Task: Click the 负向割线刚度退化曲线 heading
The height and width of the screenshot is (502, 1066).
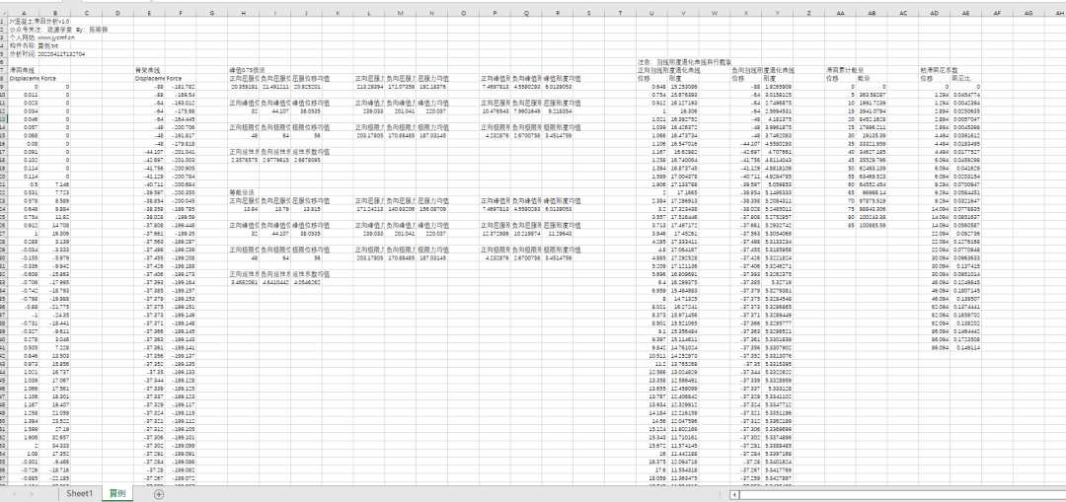Action: 763,70
